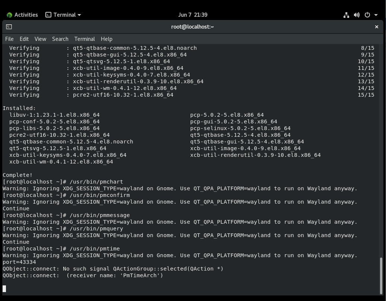Click the wired network status icon
Screen dimensions: 386x301
(x=346, y=15)
